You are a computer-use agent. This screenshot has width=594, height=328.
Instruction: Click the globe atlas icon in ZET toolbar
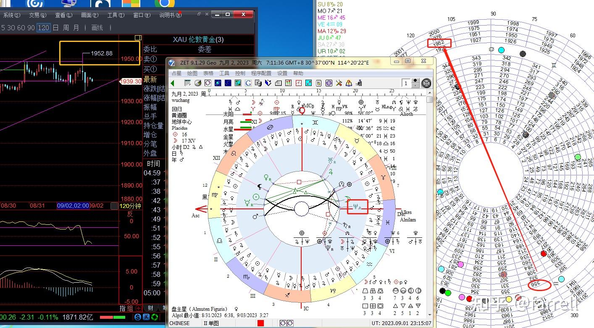tap(198, 83)
